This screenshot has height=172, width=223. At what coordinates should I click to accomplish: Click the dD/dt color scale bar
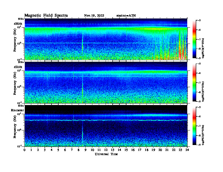[x=194, y=83]
